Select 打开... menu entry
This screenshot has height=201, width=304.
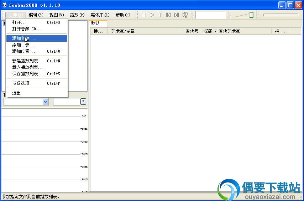pos(37,22)
